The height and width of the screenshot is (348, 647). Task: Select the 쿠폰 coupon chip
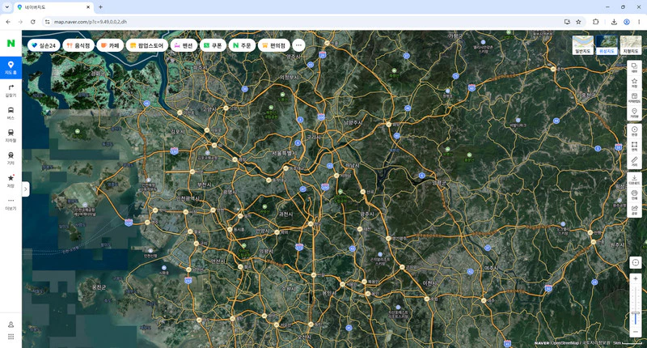213,45
